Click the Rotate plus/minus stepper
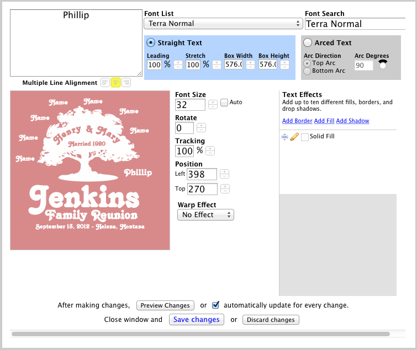Screen dimensions: 417x350 coord(201,128)
